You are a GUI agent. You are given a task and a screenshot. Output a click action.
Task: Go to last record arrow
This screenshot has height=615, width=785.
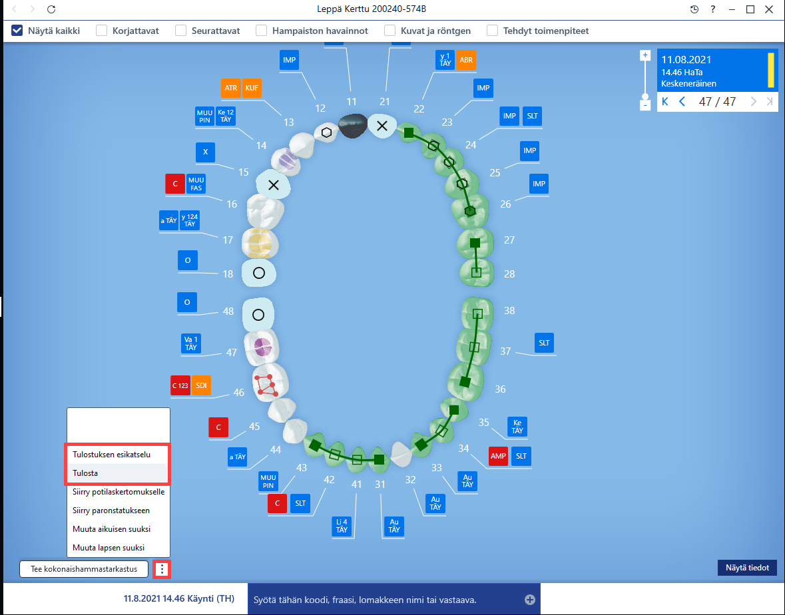[x=770, y=102]
